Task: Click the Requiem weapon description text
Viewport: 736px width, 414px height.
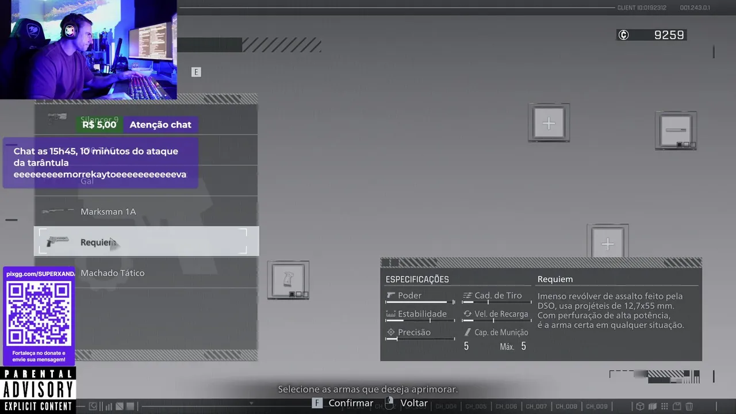Action: pyautogui.click(x=610, y=310)
